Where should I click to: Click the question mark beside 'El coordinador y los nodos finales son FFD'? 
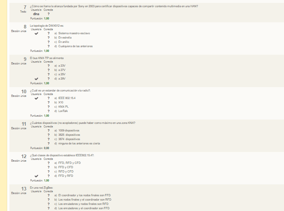[x=49, y=195]
